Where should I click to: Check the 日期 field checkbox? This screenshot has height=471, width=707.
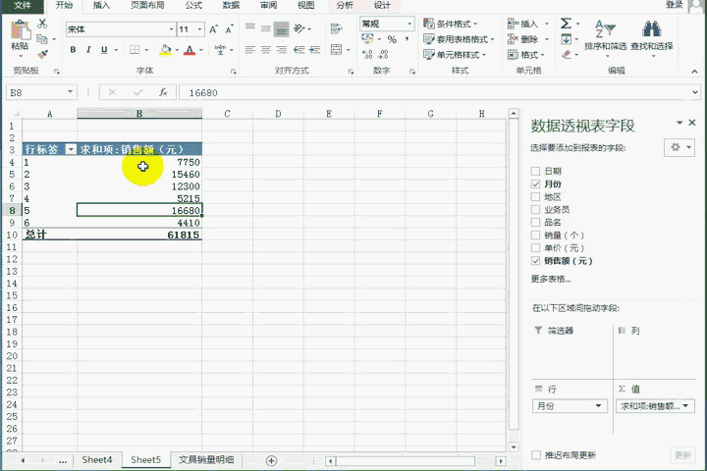tap(536, 171)
